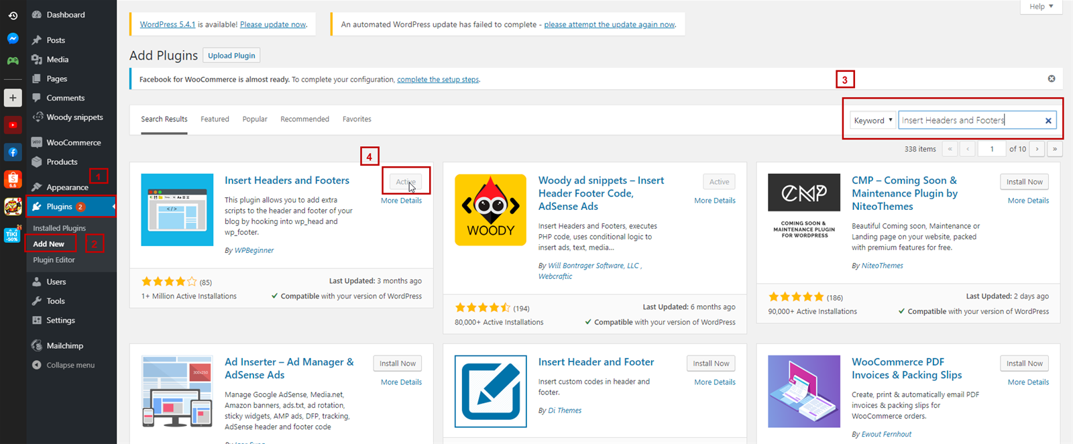Click Please update now link

pyautogui.click(x=273, y=25)
